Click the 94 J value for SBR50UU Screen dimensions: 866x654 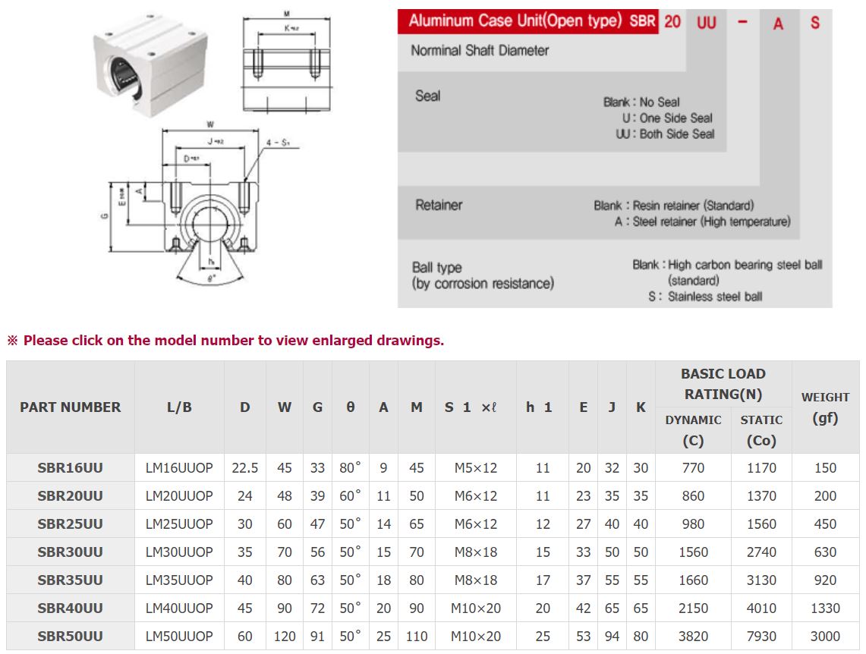click(x=612, y=637)
